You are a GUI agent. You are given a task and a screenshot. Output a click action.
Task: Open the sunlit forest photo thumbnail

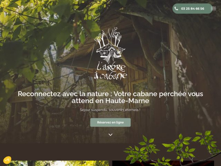pos(58,163)
